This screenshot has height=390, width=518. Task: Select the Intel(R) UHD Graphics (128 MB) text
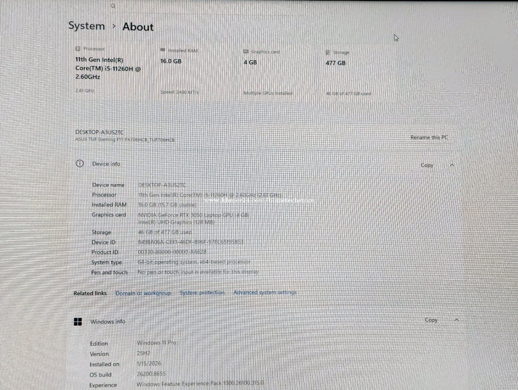point(176,222)
